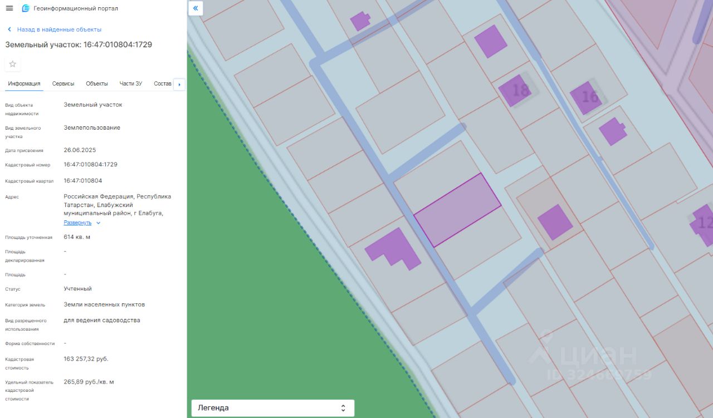Click the value 265,89 руб./кв. м
This screenshot has width=713, height=418.
(89, 382)
